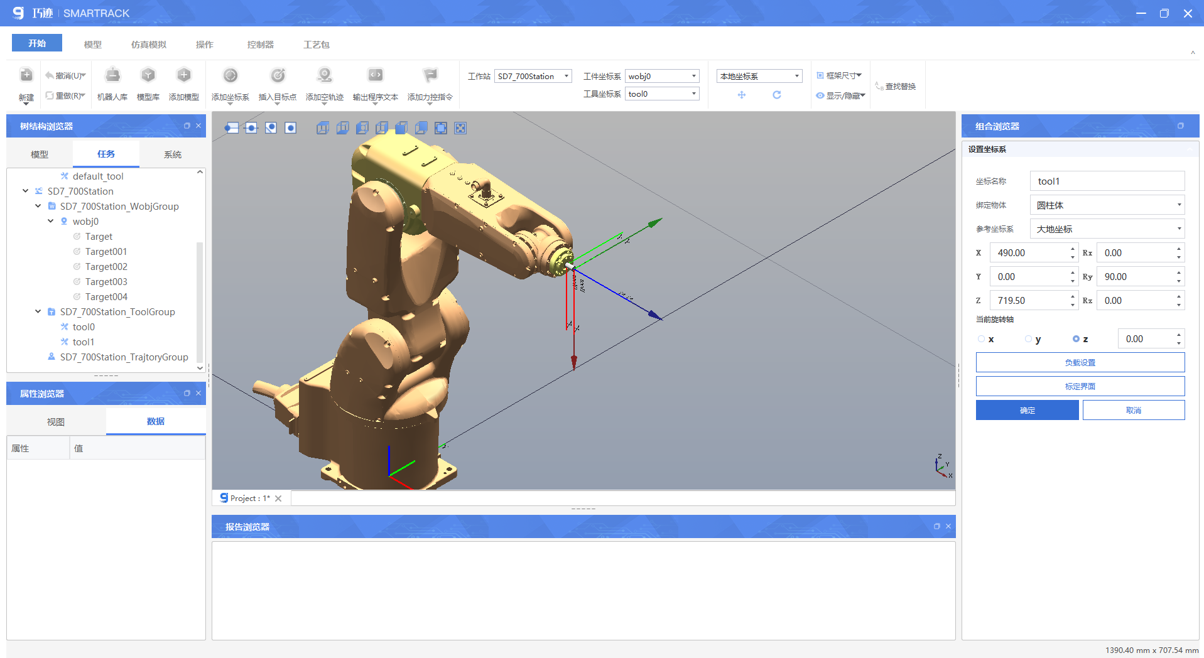Click the 输出程序文本 output program text icon

(376, 75)
